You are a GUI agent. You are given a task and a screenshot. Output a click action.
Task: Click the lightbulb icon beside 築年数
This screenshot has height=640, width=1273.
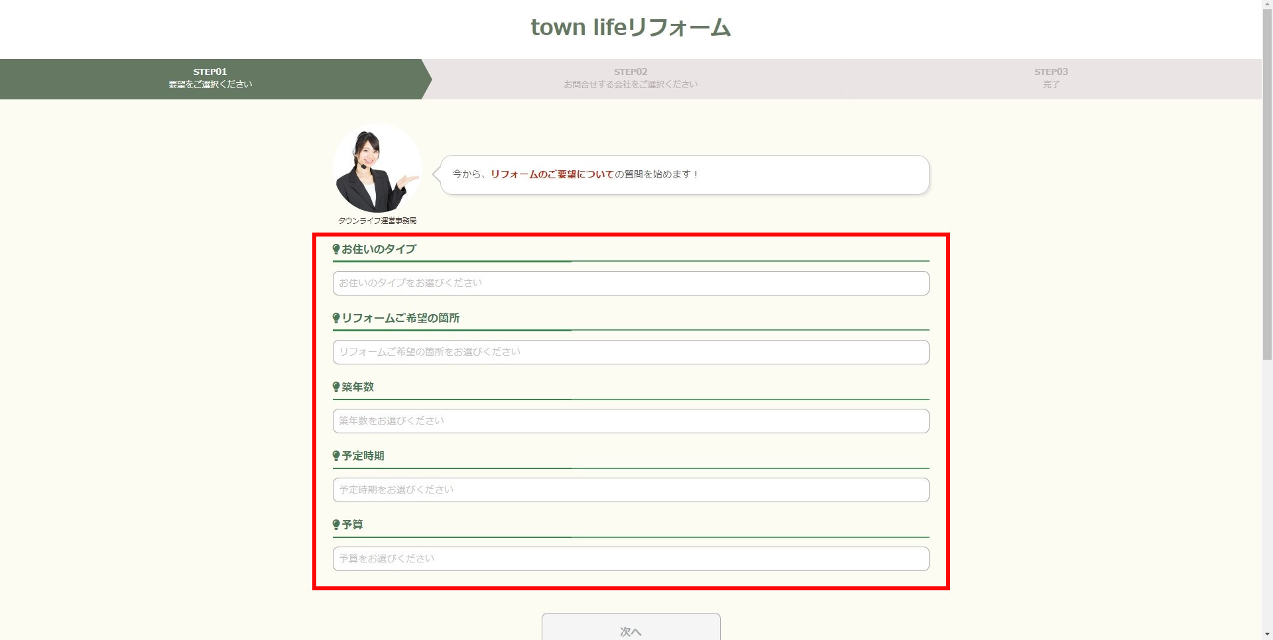(x=336, y=387)
